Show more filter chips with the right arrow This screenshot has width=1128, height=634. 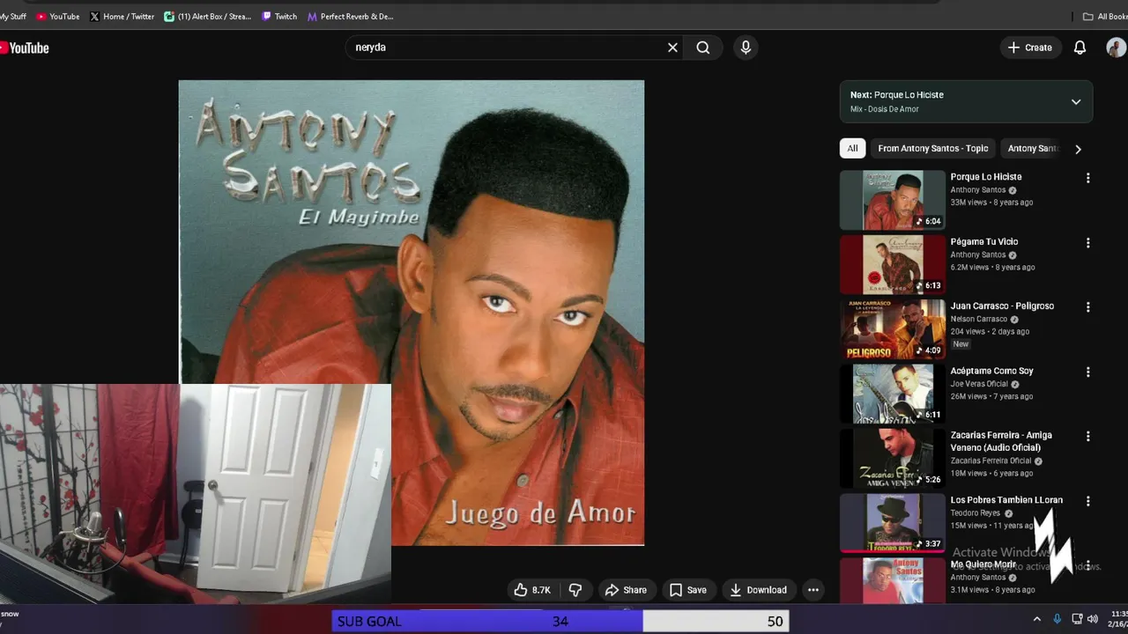(x=1078, y=149)
